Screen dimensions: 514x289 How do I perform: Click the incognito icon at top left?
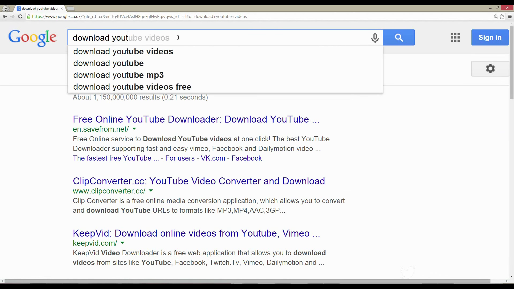pos(6,9)
